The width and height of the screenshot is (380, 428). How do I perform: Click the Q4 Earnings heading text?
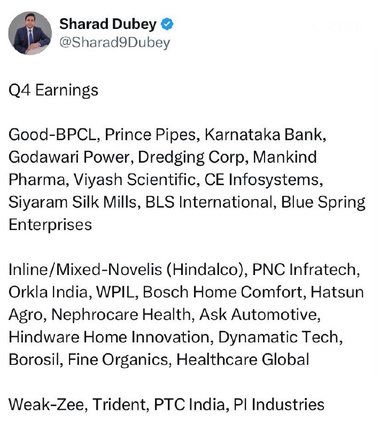tap(53, 90)
